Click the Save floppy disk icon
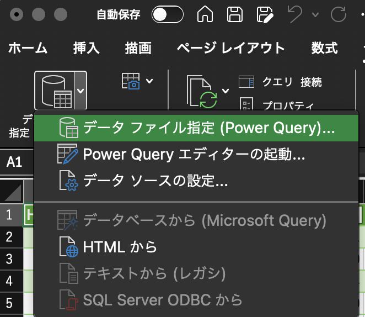The image size is (365, 317). [235, 14]
